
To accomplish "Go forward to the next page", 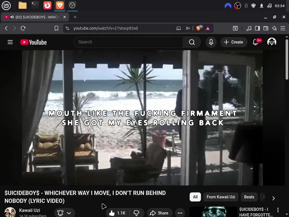I will coord(14,28).
